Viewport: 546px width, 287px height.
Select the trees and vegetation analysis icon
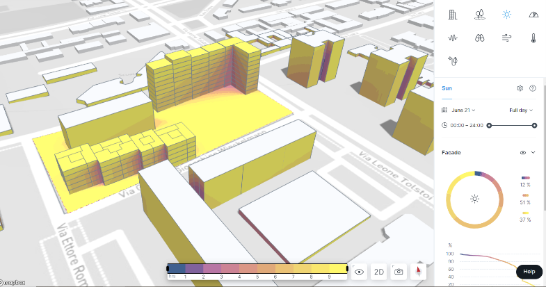(479, 15)
